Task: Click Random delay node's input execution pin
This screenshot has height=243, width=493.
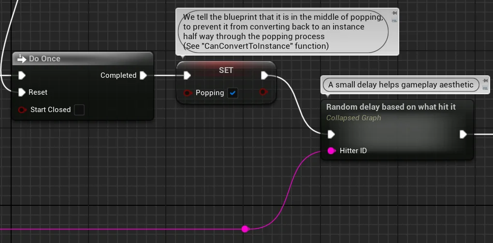Action: pos(331,134)
